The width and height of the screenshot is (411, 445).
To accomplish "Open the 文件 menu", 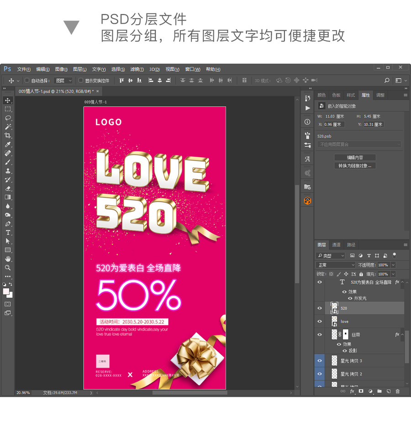I will coord(24,69).
